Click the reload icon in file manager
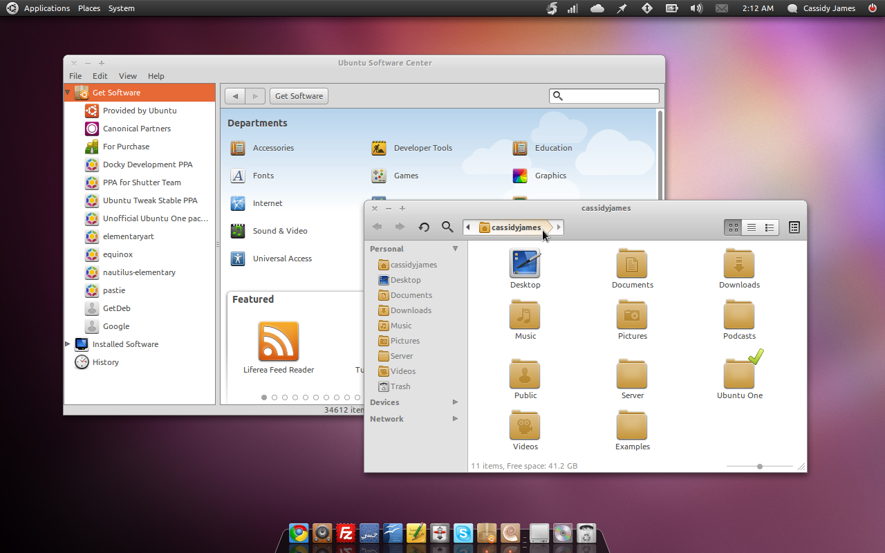 [x=425, y=227]
